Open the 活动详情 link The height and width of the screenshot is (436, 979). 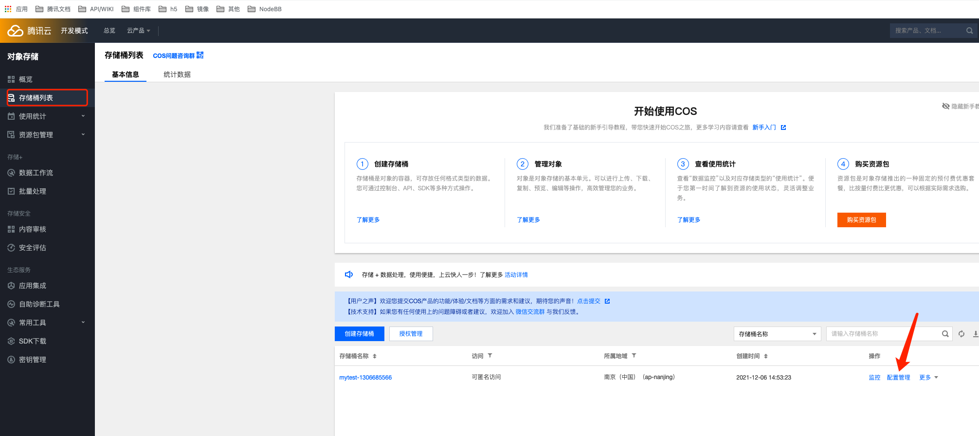click(x=516, y=275)
